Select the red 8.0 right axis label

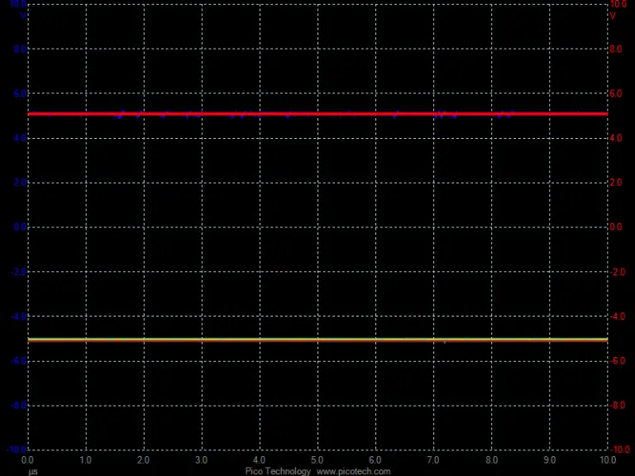(x=615, y=49)
